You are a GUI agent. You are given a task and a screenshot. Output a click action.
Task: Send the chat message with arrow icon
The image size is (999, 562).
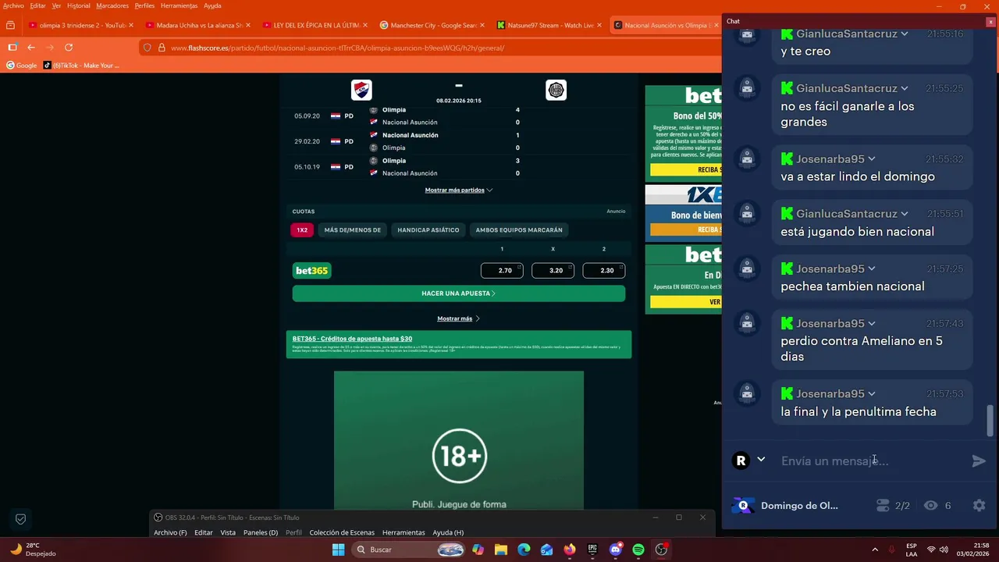(x=979, y=461)
